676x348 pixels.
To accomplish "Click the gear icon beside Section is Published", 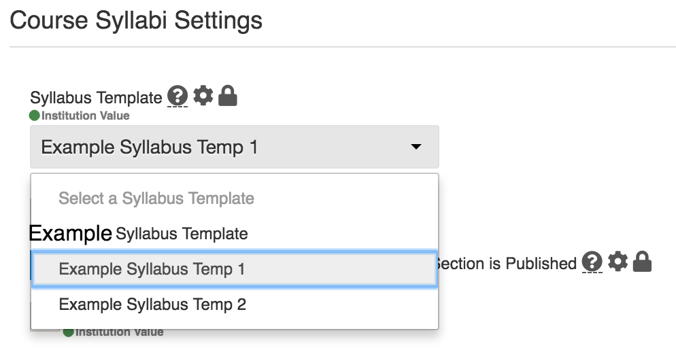I will (x=618, y=262).
